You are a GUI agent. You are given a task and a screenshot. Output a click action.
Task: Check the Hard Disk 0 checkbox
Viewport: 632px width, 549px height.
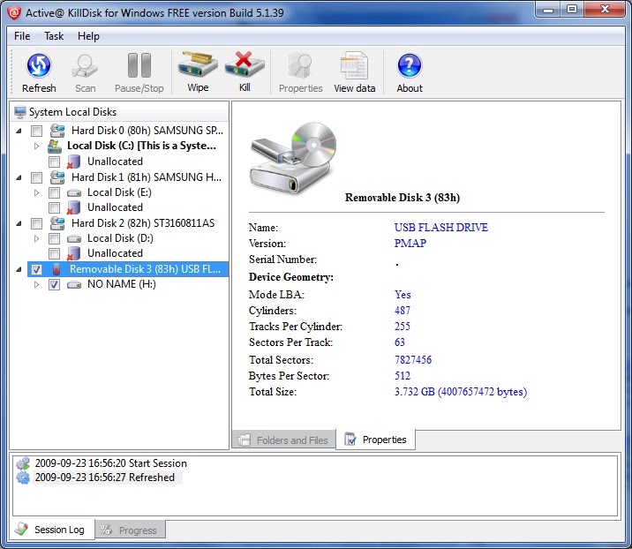[x=37, y=131]
